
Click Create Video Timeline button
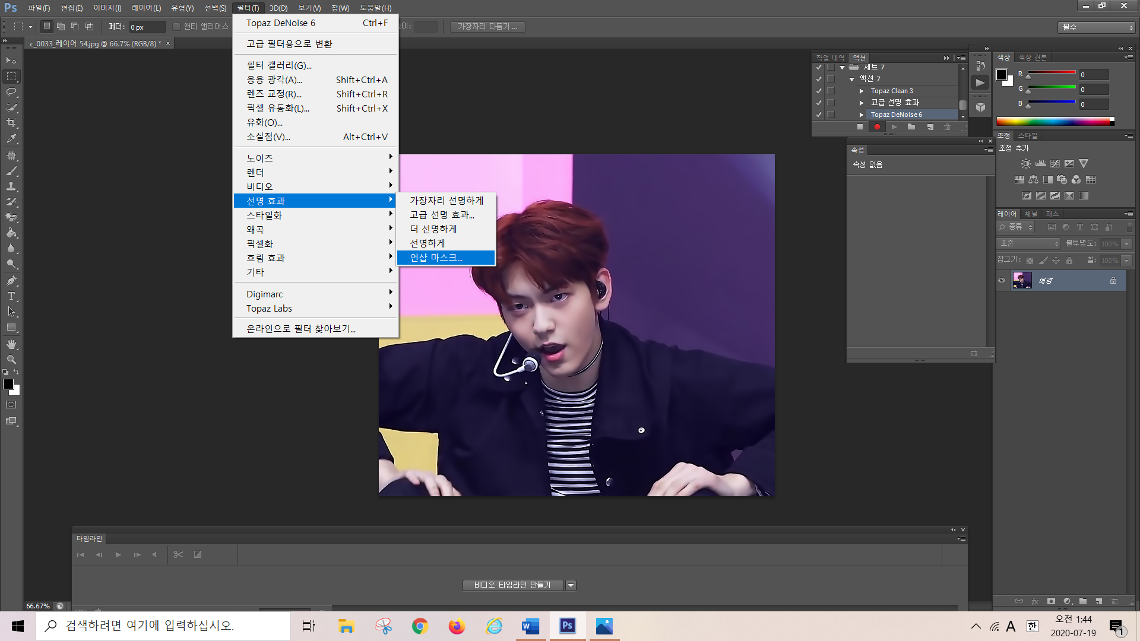coord(512,585)
